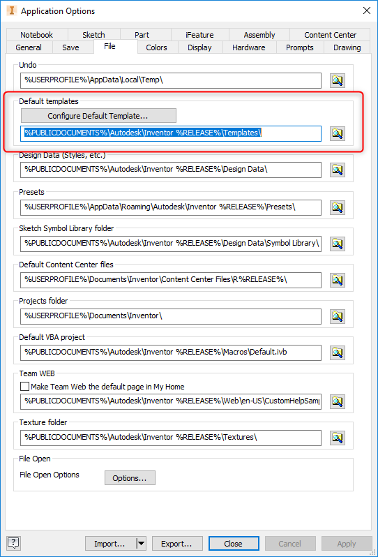The image size is (378, 557).
Task: Click the Close button at bottom
Action: 234,544
